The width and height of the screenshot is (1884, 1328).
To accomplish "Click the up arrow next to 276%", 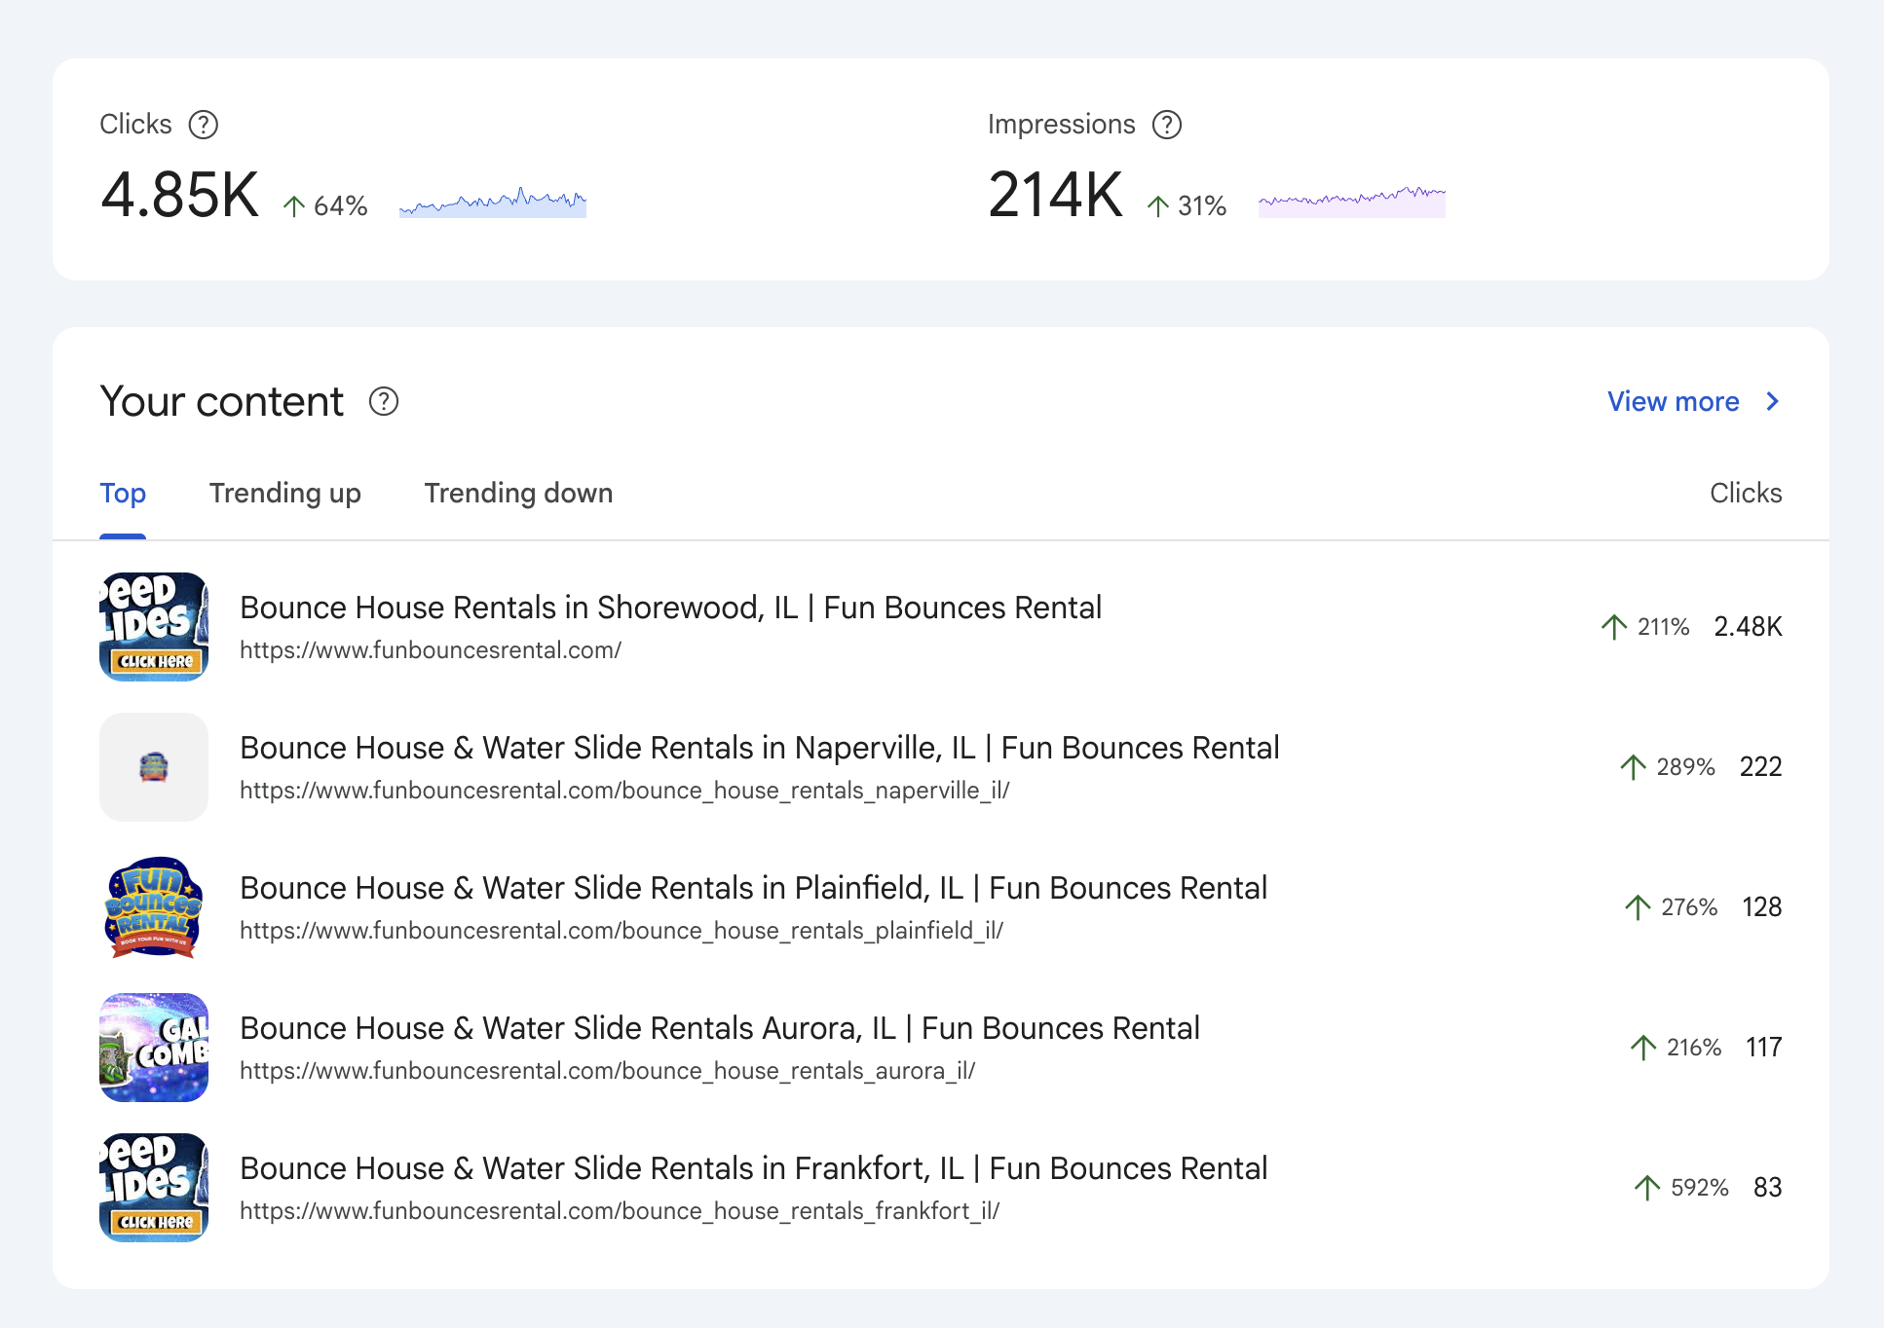I will [1638, 907].
